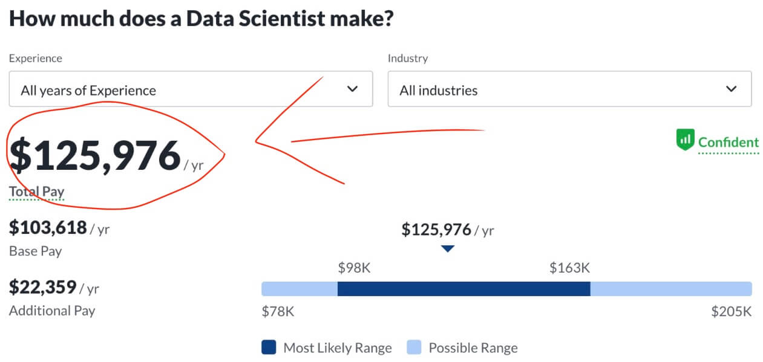Click the $98K range label
Image resolution: width=763 pixels, height=362 pixels.
coord(354,267)
